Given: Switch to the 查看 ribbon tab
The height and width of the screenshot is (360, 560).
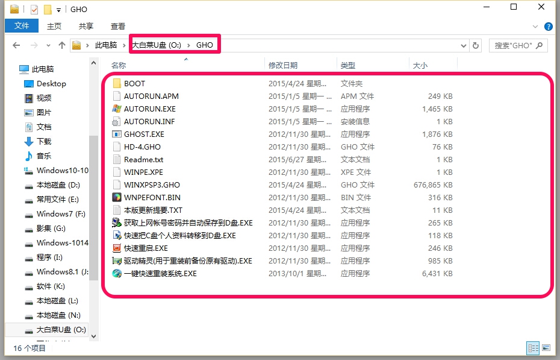Looking at the screenshot, I should (117, 26).
